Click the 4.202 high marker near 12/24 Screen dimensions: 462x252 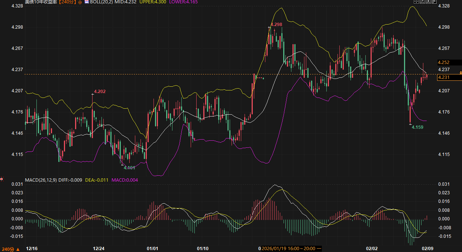tap(100, 92)
